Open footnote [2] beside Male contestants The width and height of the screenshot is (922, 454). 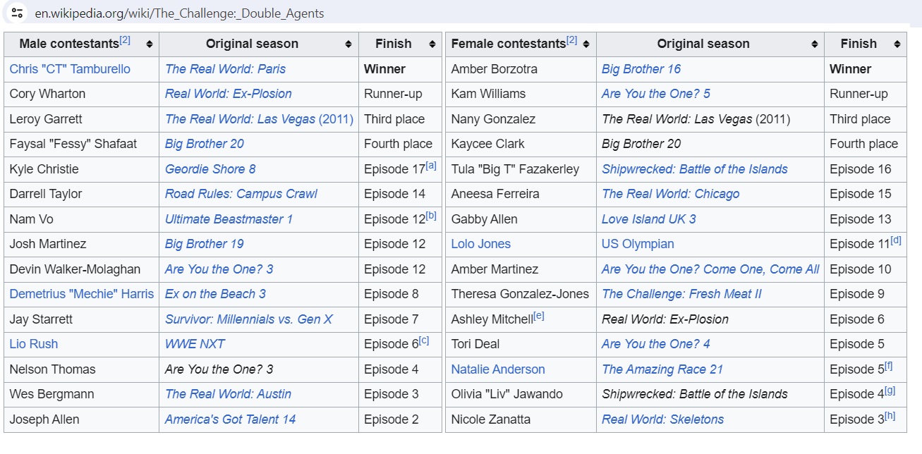tap(125, 40)
